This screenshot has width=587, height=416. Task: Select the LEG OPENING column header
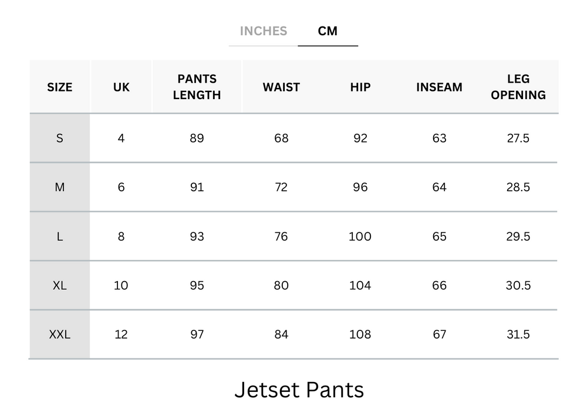519,87
